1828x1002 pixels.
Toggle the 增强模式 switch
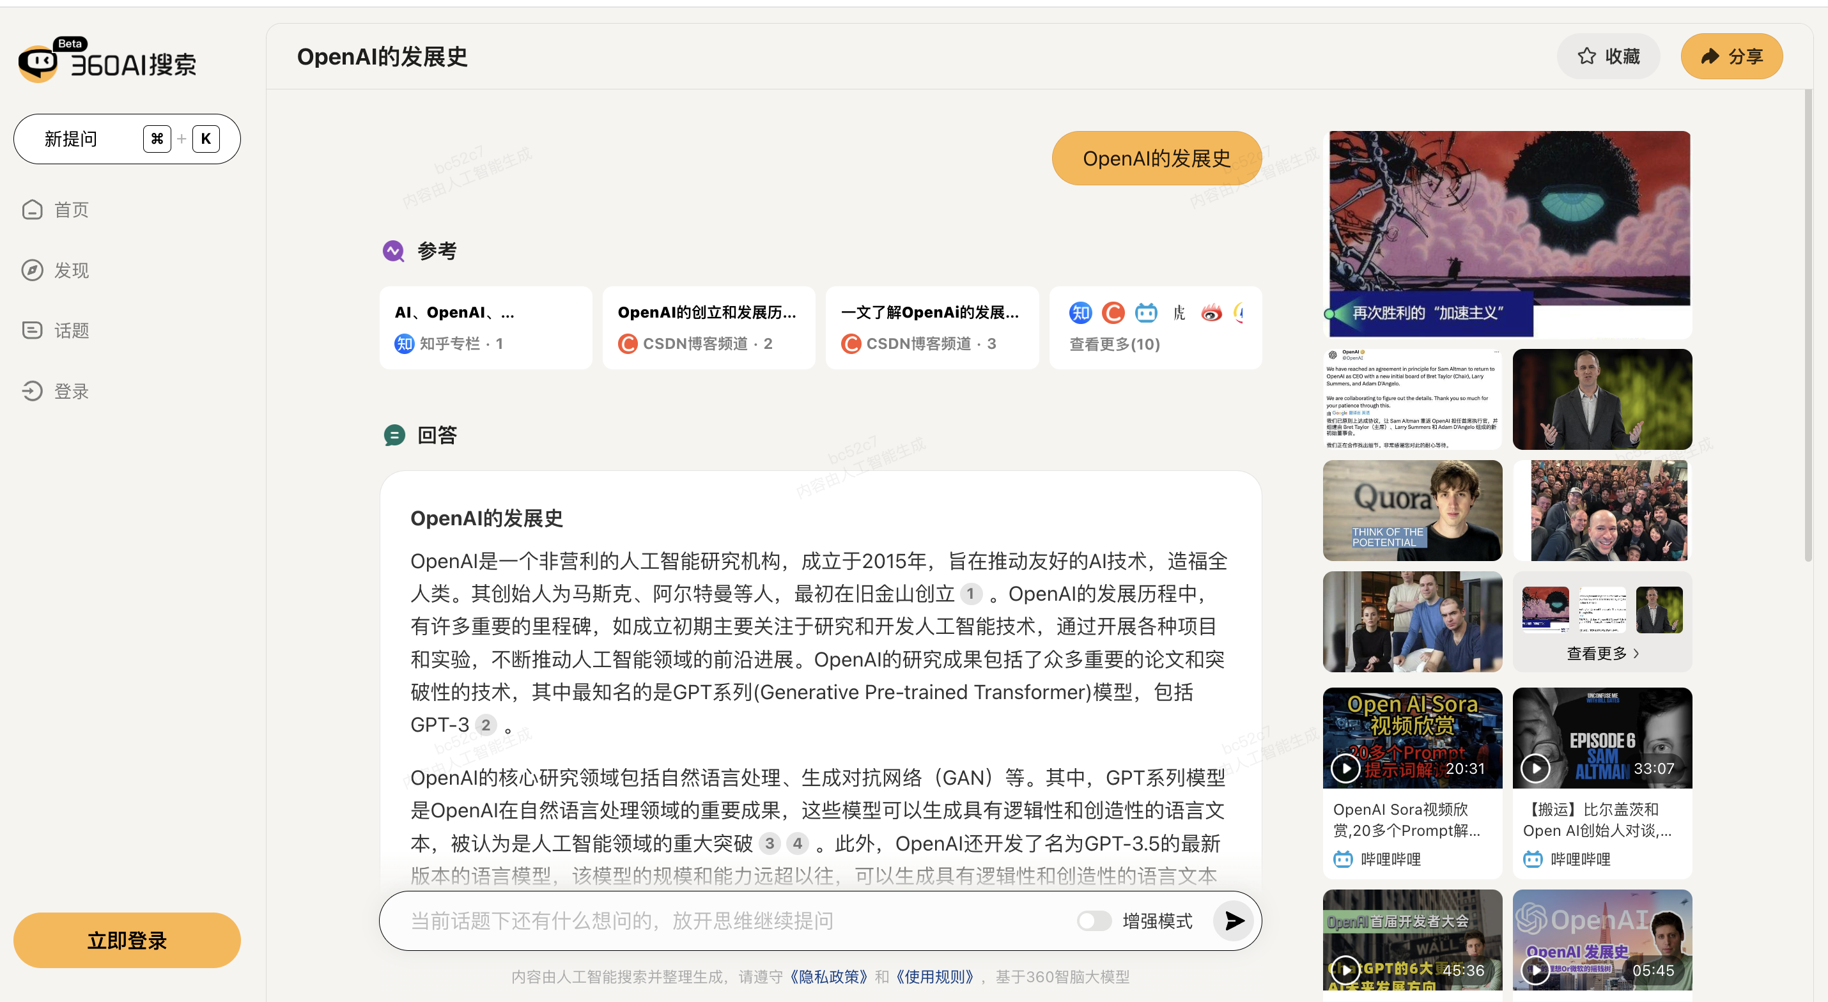(1094, 921)
